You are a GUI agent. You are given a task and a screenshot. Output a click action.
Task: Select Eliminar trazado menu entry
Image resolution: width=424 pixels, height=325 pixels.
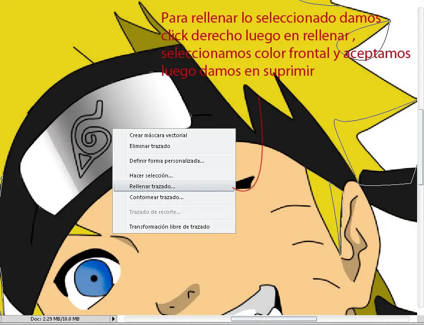[x=174, y=146]
